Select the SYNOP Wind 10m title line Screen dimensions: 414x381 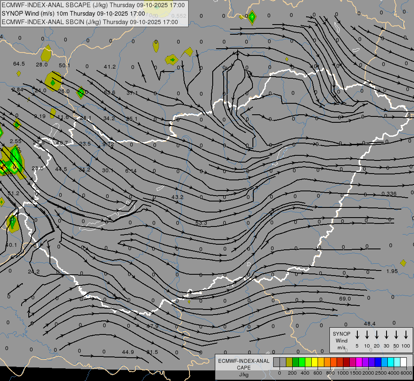click(74, 14)
